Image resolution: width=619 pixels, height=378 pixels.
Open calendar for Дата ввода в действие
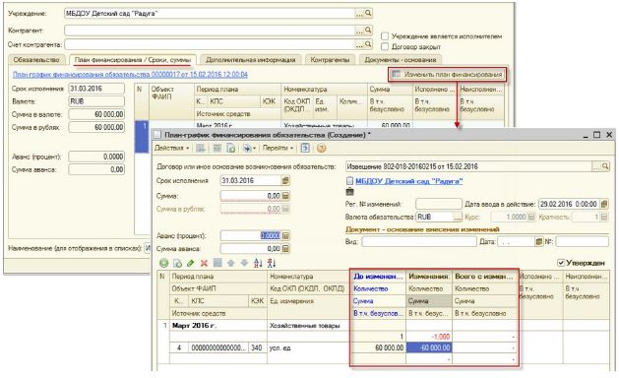(x=604, y=204)
